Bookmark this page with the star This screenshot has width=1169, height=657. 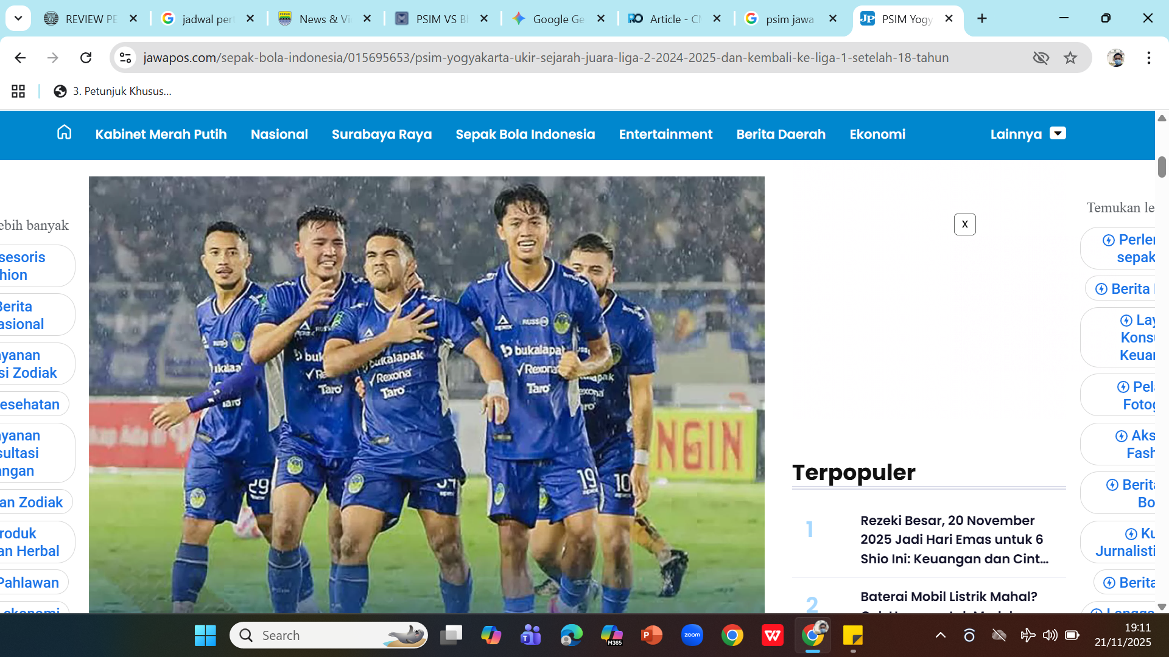point(1070,58)
